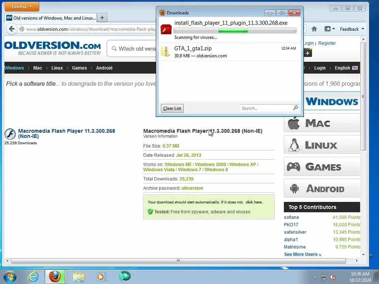This screenshot has width=379, height=284.
Task: Click the green Tested shield icon
Action: click(150, 212)
